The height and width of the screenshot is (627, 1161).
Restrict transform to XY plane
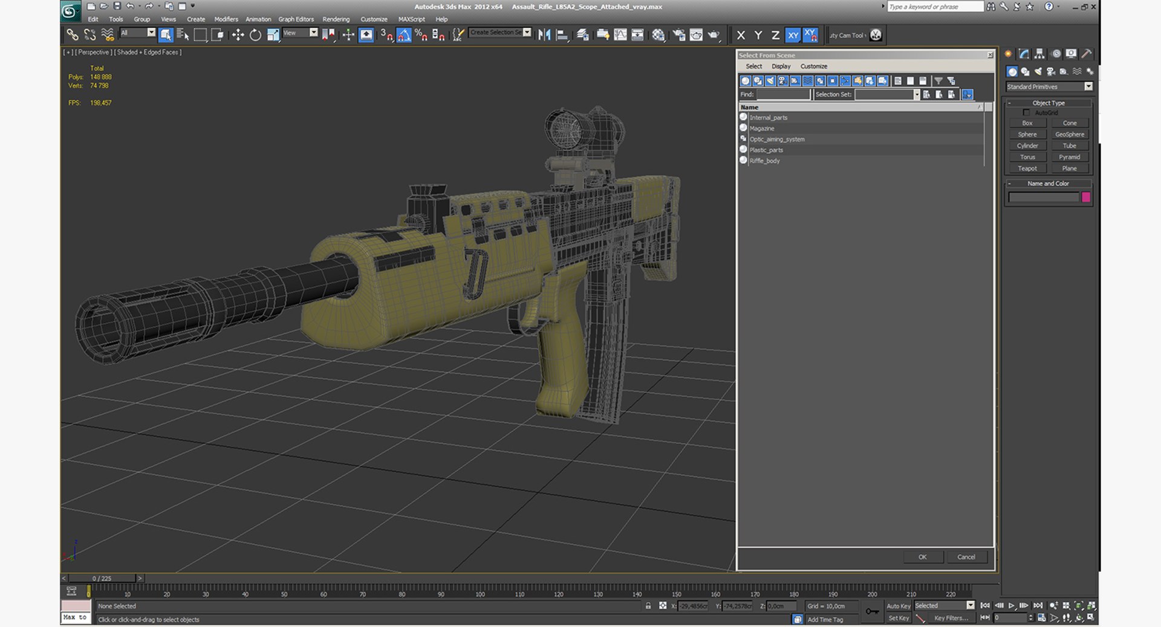coord(793,35)
